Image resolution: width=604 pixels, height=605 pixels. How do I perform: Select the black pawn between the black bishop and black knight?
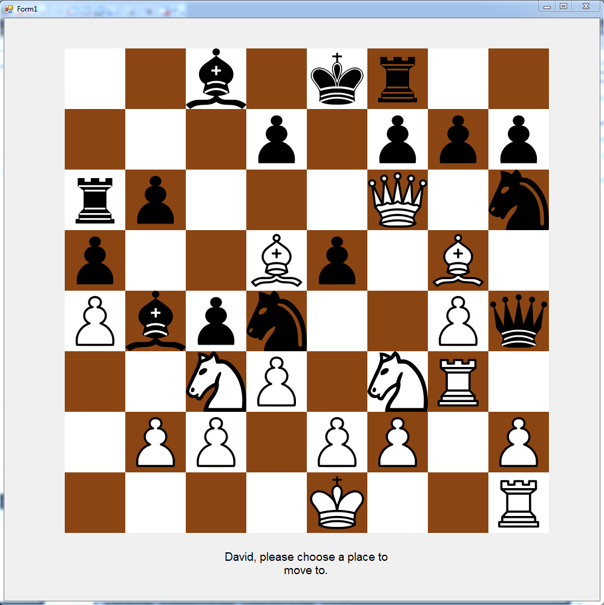coord(216,321)
